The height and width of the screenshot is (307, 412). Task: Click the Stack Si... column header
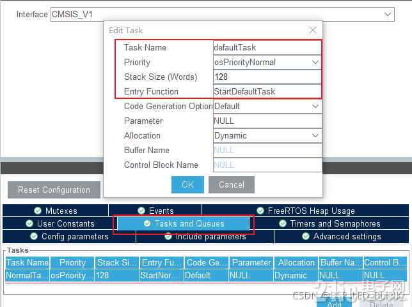click(117, 262)
